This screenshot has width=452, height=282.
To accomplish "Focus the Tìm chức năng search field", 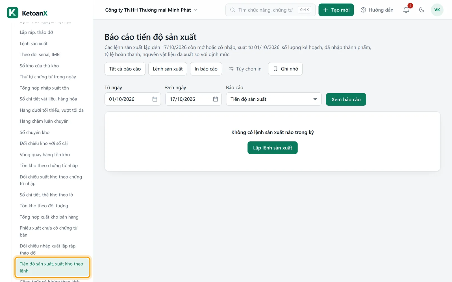I will point(270,10).
